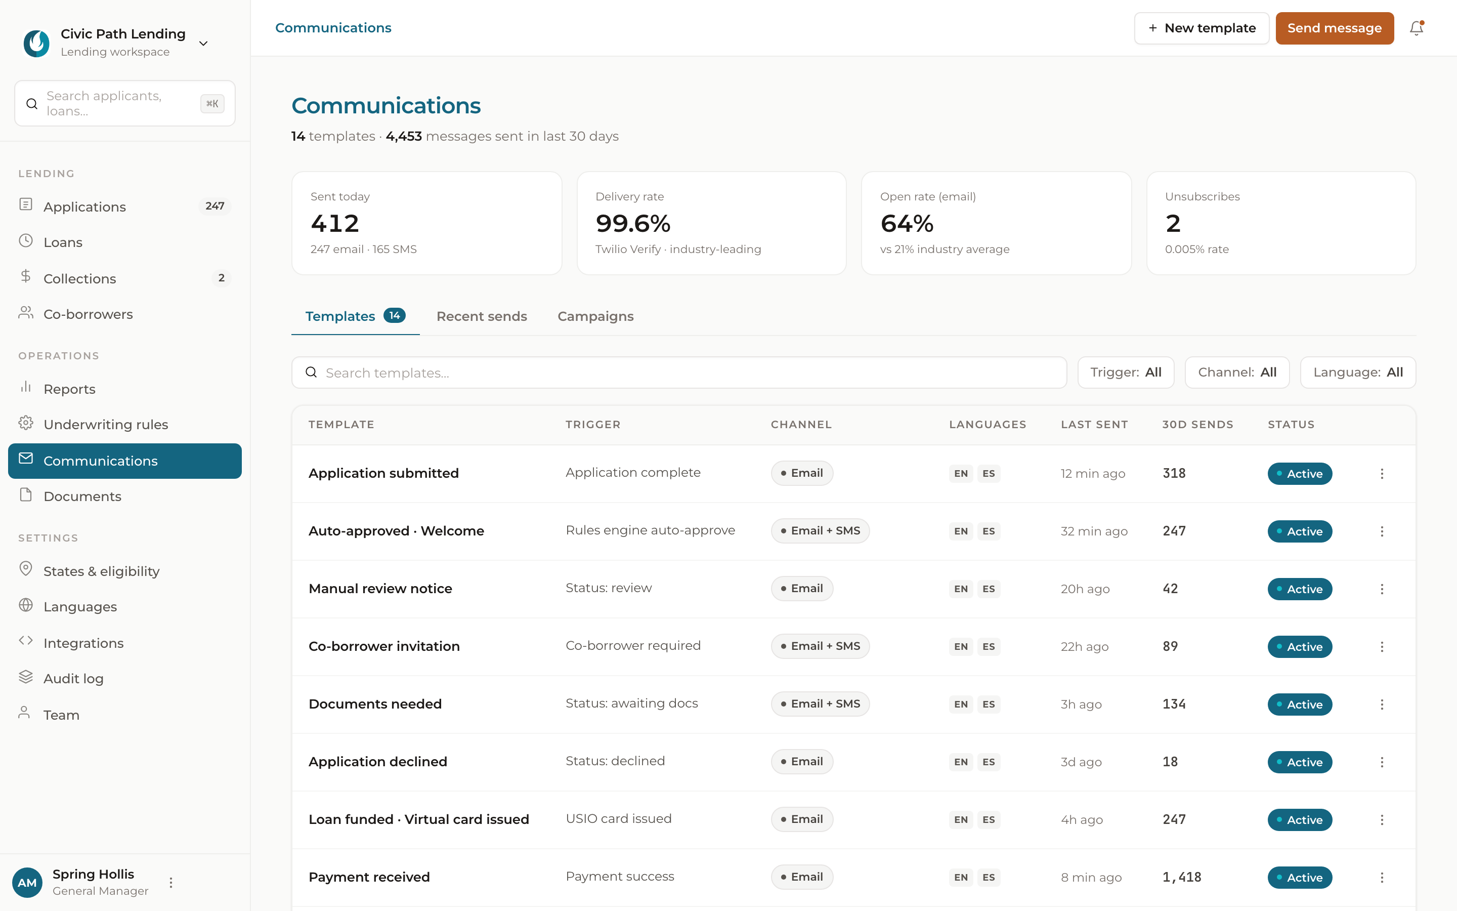Go to Audit log in sidebar
Screen dimensions: 1457x911
pyautogui.click(x=124, y=678)
